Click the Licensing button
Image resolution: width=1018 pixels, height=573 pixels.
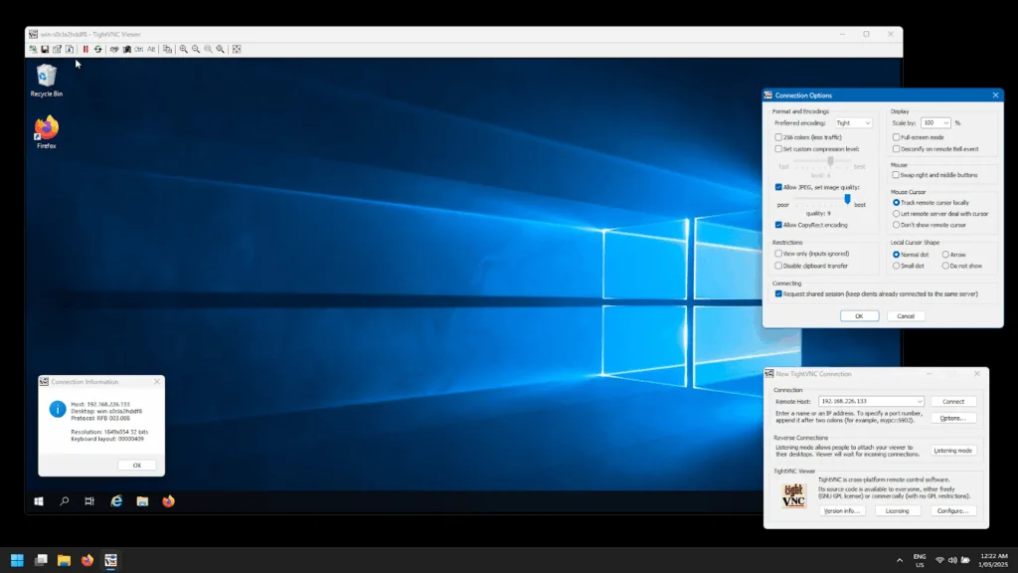(898, 511)
